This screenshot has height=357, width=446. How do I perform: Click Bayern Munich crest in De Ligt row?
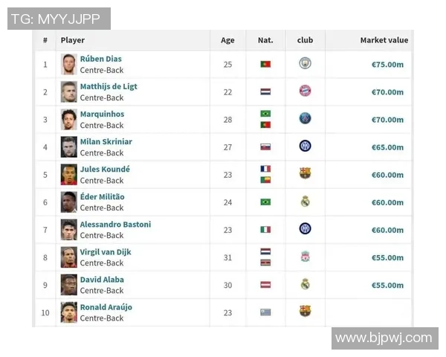pyautogui.click(x=305, y=91)
